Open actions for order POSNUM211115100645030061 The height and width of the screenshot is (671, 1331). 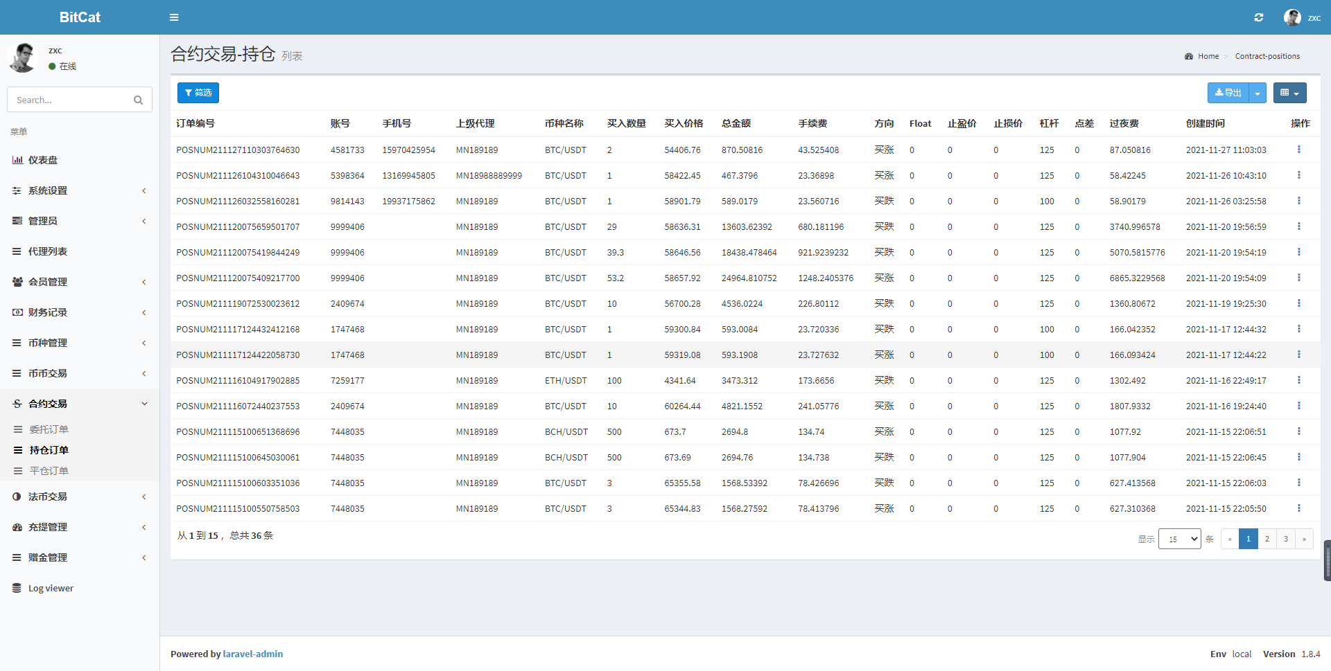tap(1298, 457)
